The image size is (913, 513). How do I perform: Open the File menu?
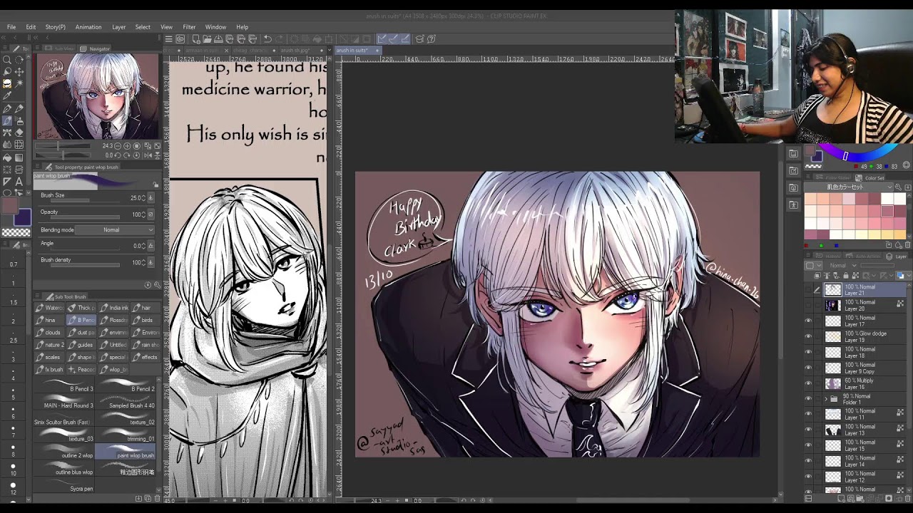[x=11, y=27]
